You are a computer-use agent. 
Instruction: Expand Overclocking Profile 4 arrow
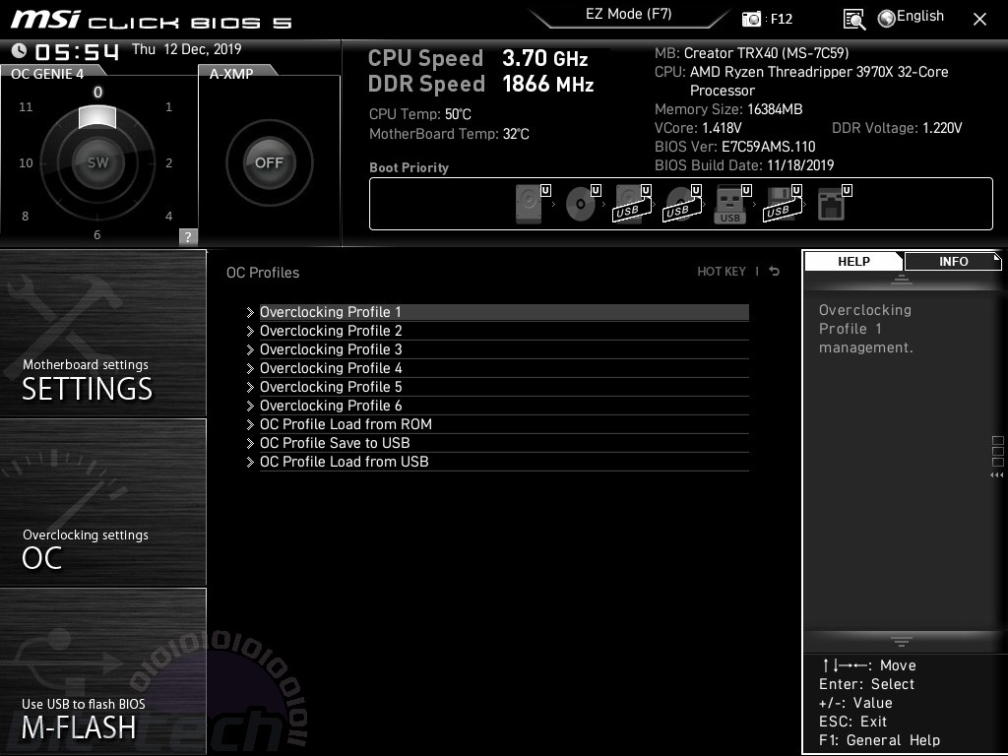(250, 368)
